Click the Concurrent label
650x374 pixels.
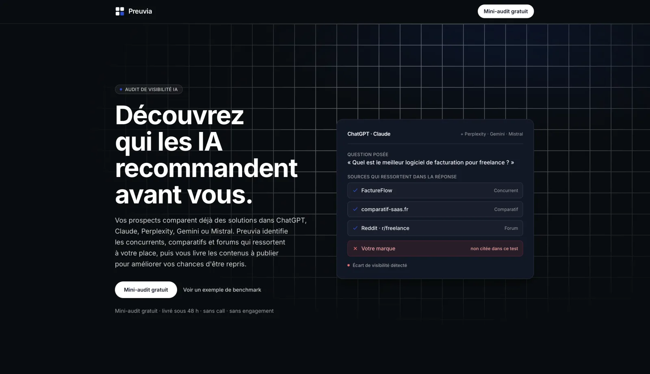506,190
